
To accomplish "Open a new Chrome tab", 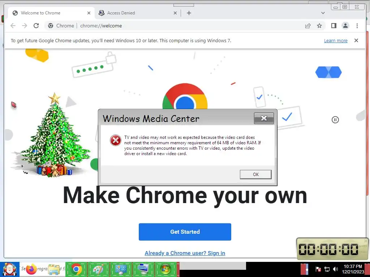I will point(189,13).
